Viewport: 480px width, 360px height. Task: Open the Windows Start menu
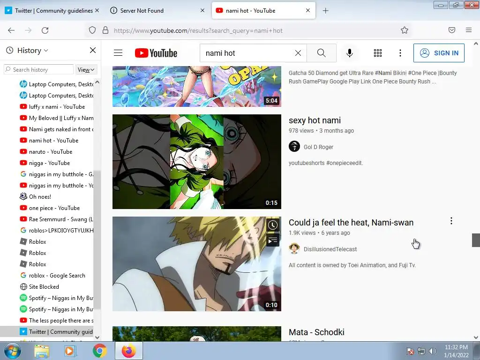pyautogui.click(x=12, y=351)
